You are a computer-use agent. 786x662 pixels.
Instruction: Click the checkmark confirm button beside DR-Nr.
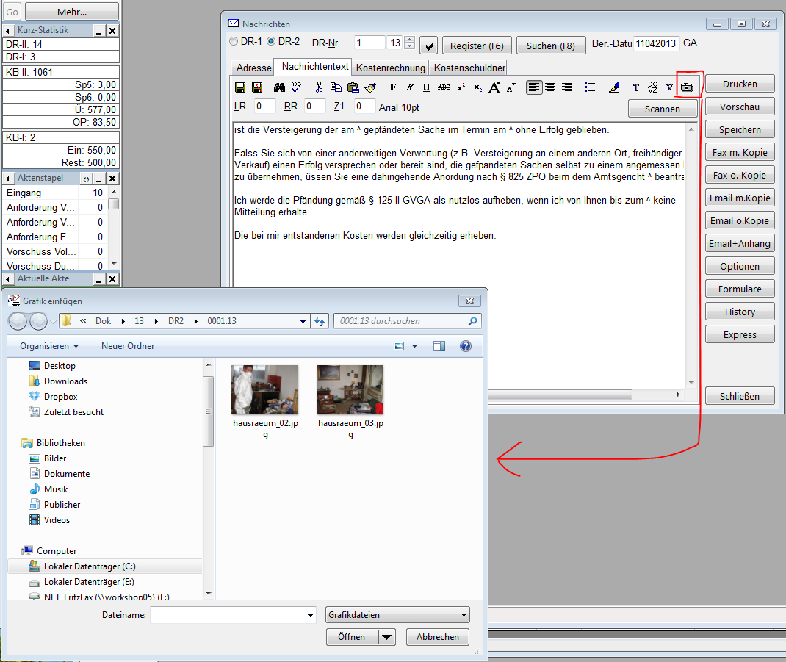coord(429,46)
